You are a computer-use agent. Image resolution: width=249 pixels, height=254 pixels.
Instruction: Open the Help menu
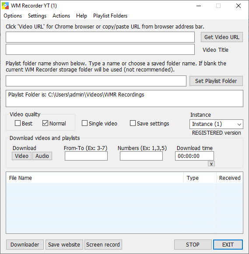tap(81, 16)
